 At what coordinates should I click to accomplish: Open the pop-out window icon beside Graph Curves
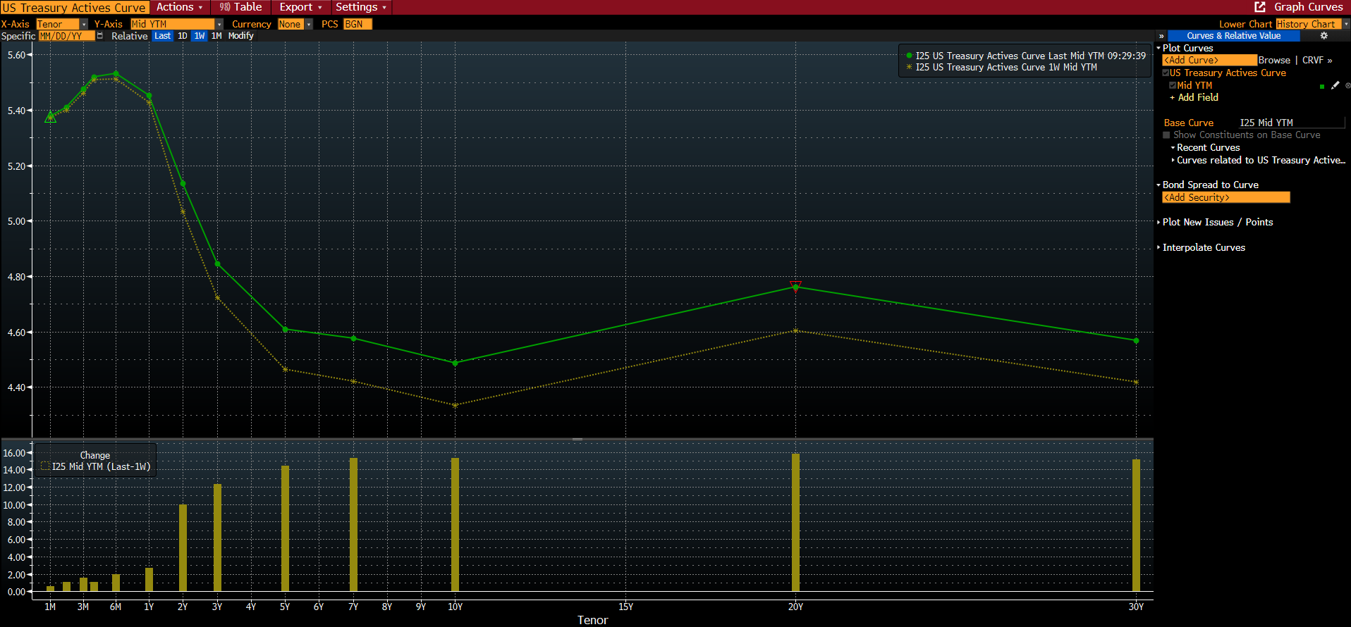1260,7
